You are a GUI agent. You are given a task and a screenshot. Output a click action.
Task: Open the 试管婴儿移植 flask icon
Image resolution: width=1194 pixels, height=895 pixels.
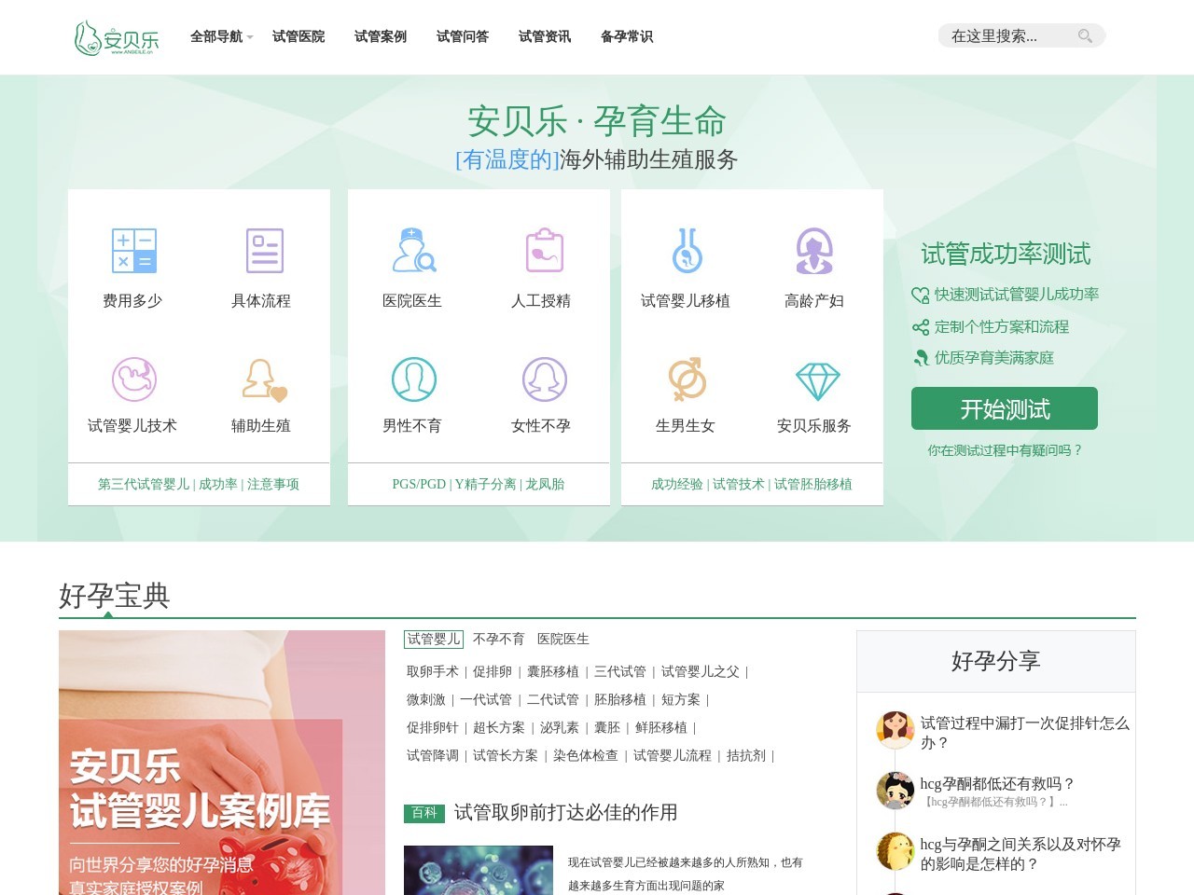click(687, 251)
